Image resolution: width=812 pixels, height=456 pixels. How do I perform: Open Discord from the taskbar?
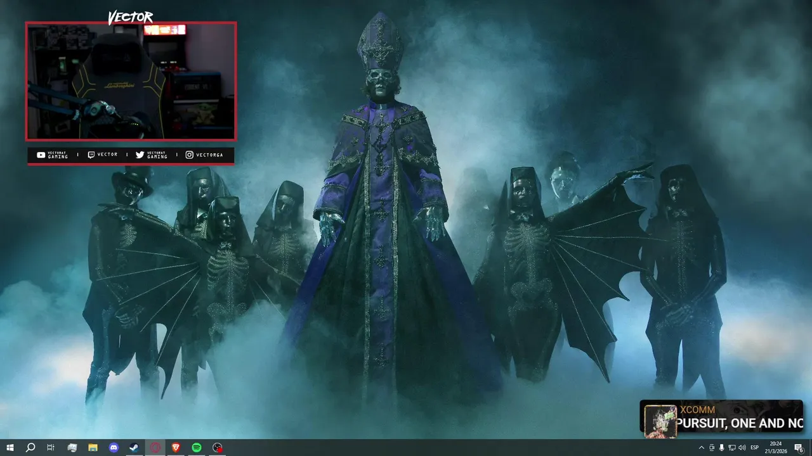(114, 448)
